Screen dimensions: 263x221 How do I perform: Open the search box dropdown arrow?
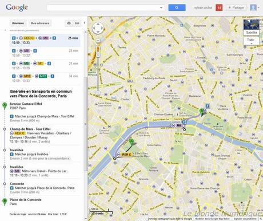[161, 7]
